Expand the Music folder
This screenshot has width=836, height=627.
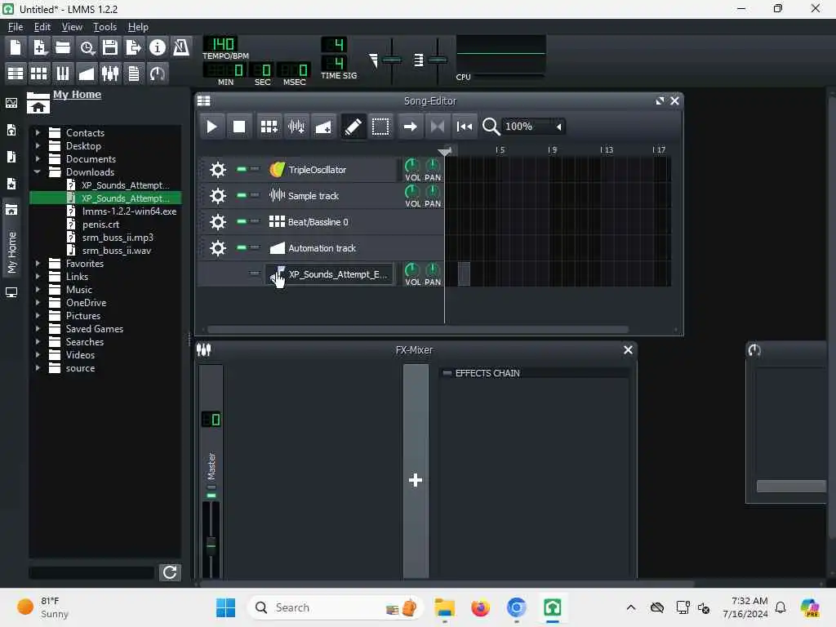click(38, 290)
